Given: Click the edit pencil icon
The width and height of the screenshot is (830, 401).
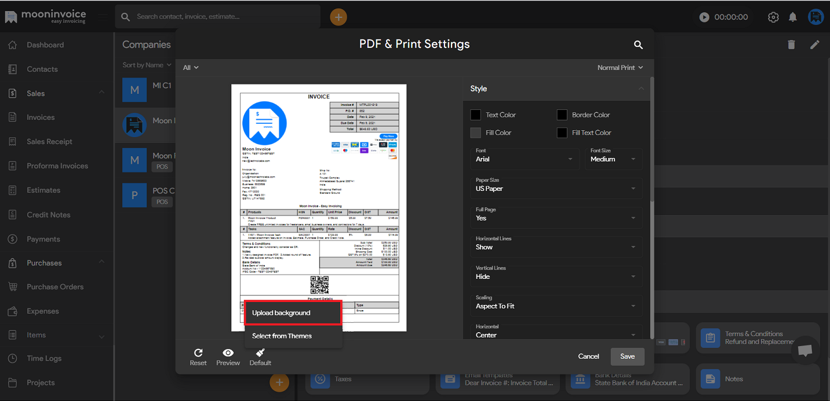Looking at the screenshot, I should click(x=815, y=45).
